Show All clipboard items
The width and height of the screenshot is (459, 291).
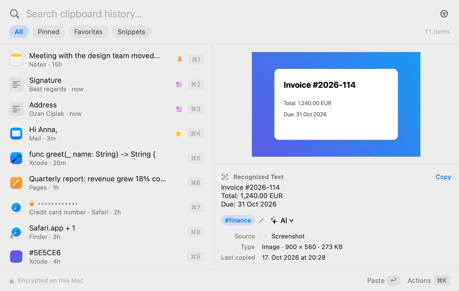[x=19, y=32]
